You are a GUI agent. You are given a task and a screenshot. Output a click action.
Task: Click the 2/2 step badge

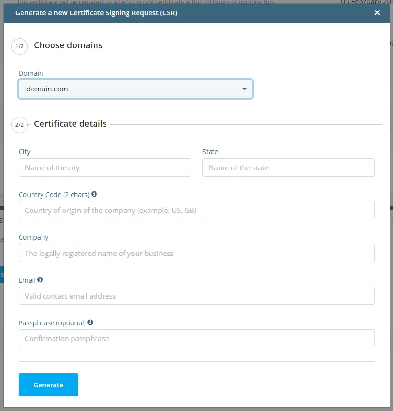coord(20,125)
